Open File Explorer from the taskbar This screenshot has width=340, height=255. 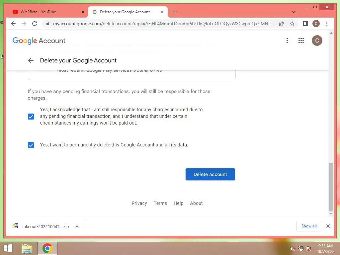pos(27,248)
